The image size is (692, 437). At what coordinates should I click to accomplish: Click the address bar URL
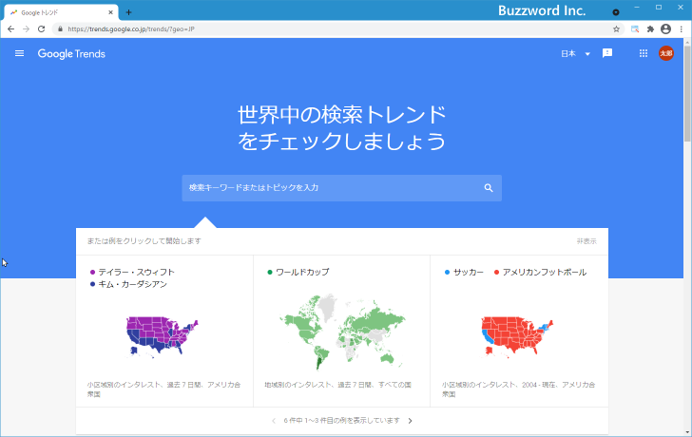pyautogui.click(x=131, y=29)
